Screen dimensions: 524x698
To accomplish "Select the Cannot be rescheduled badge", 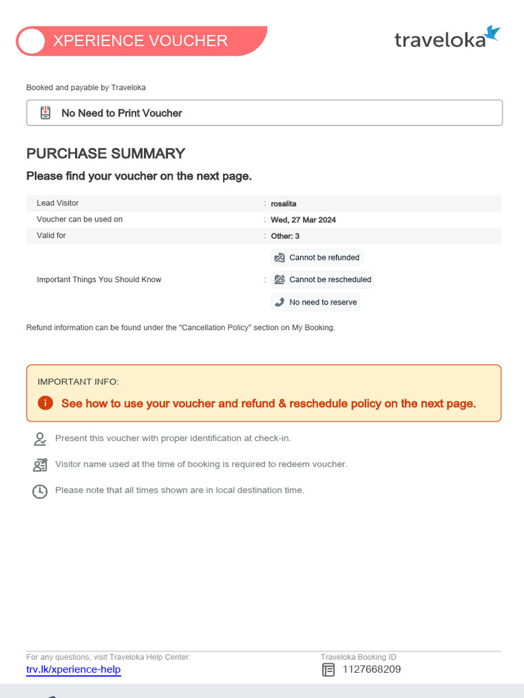I will point(323,279).
